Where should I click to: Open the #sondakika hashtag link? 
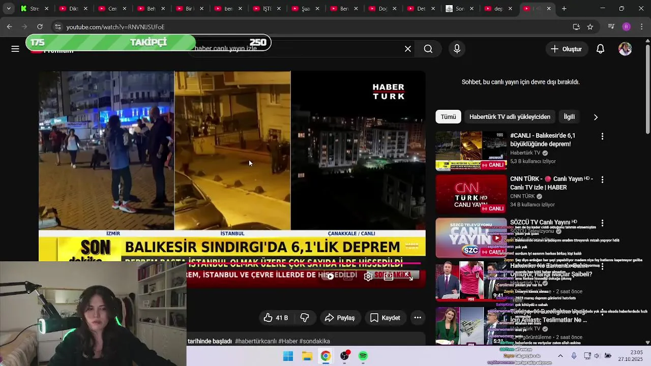pyautogui.click(x=314, y=341)
